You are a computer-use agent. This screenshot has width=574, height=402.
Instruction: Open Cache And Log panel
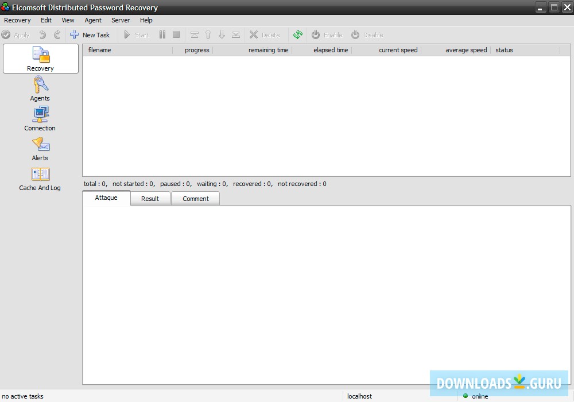pyautogui.click(x=40, y=179)
